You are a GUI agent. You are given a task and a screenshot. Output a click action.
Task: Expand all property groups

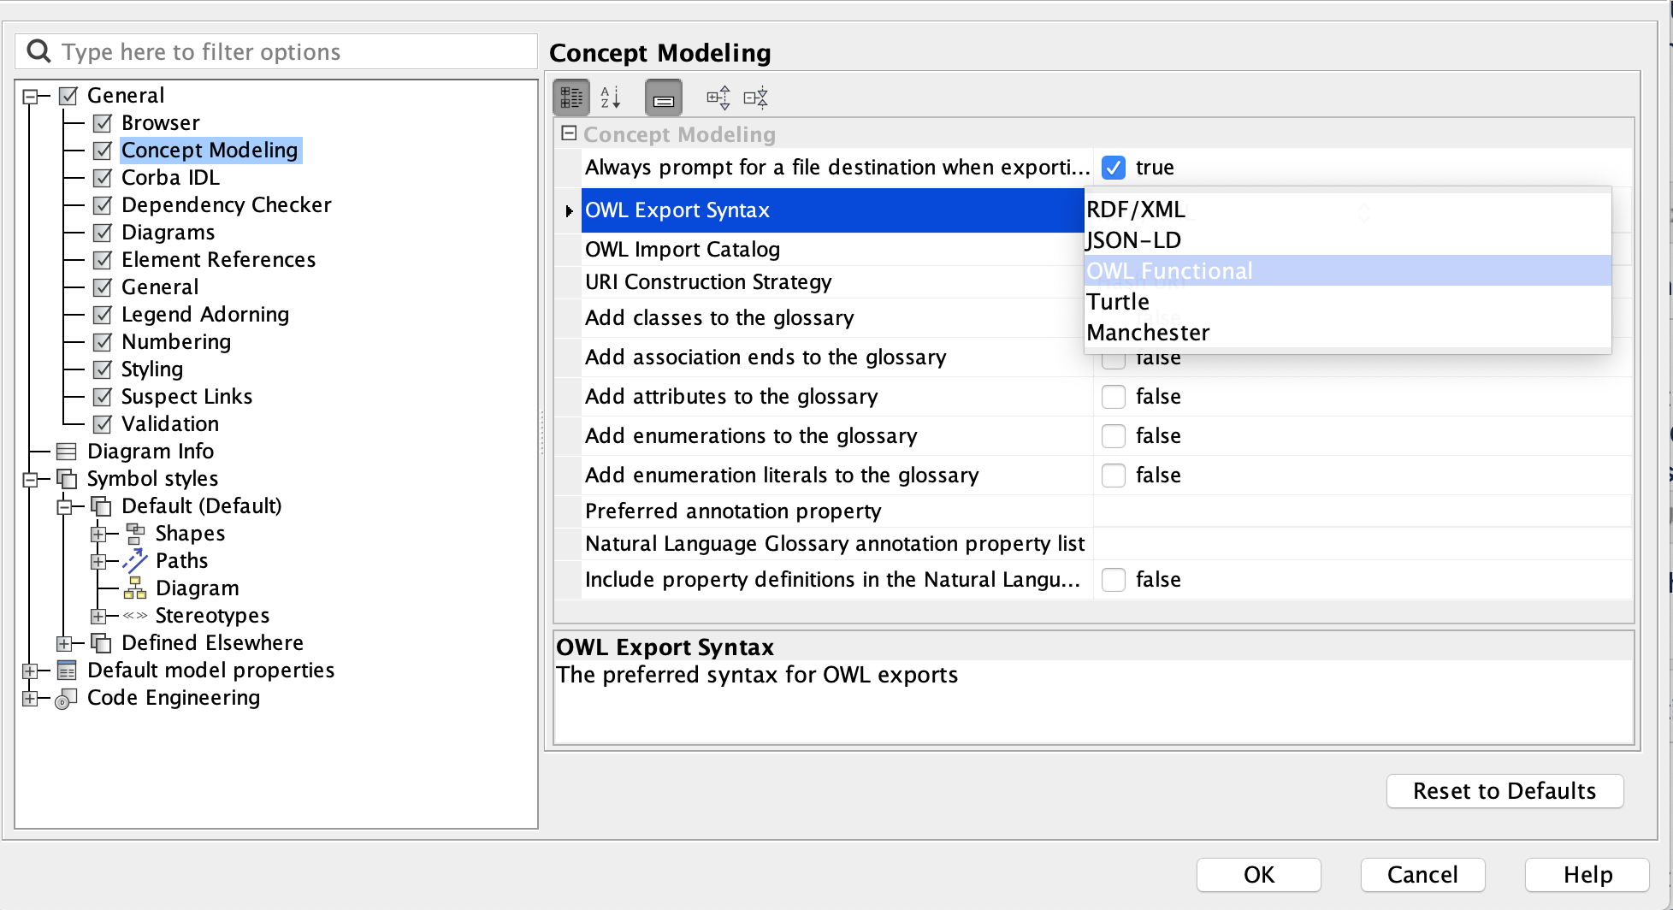click(718, 97)
